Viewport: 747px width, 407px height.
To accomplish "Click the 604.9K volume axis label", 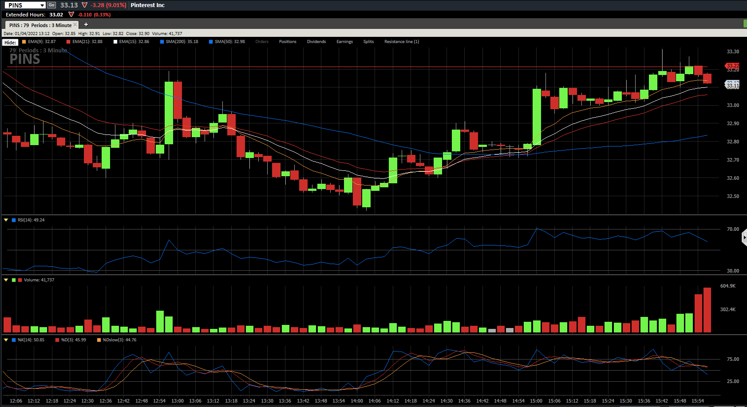I will (728, 286).
